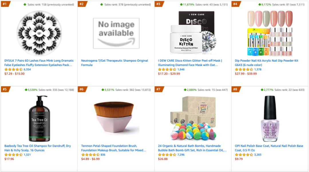Click the bath bombs gift set image
The height and width of the screenshot is (172, 309).
193,119
